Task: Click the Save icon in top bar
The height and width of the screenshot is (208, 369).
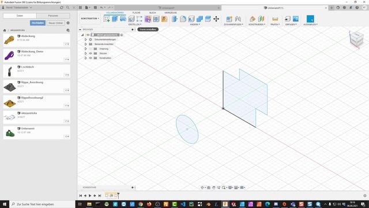Action: point(95,8)
